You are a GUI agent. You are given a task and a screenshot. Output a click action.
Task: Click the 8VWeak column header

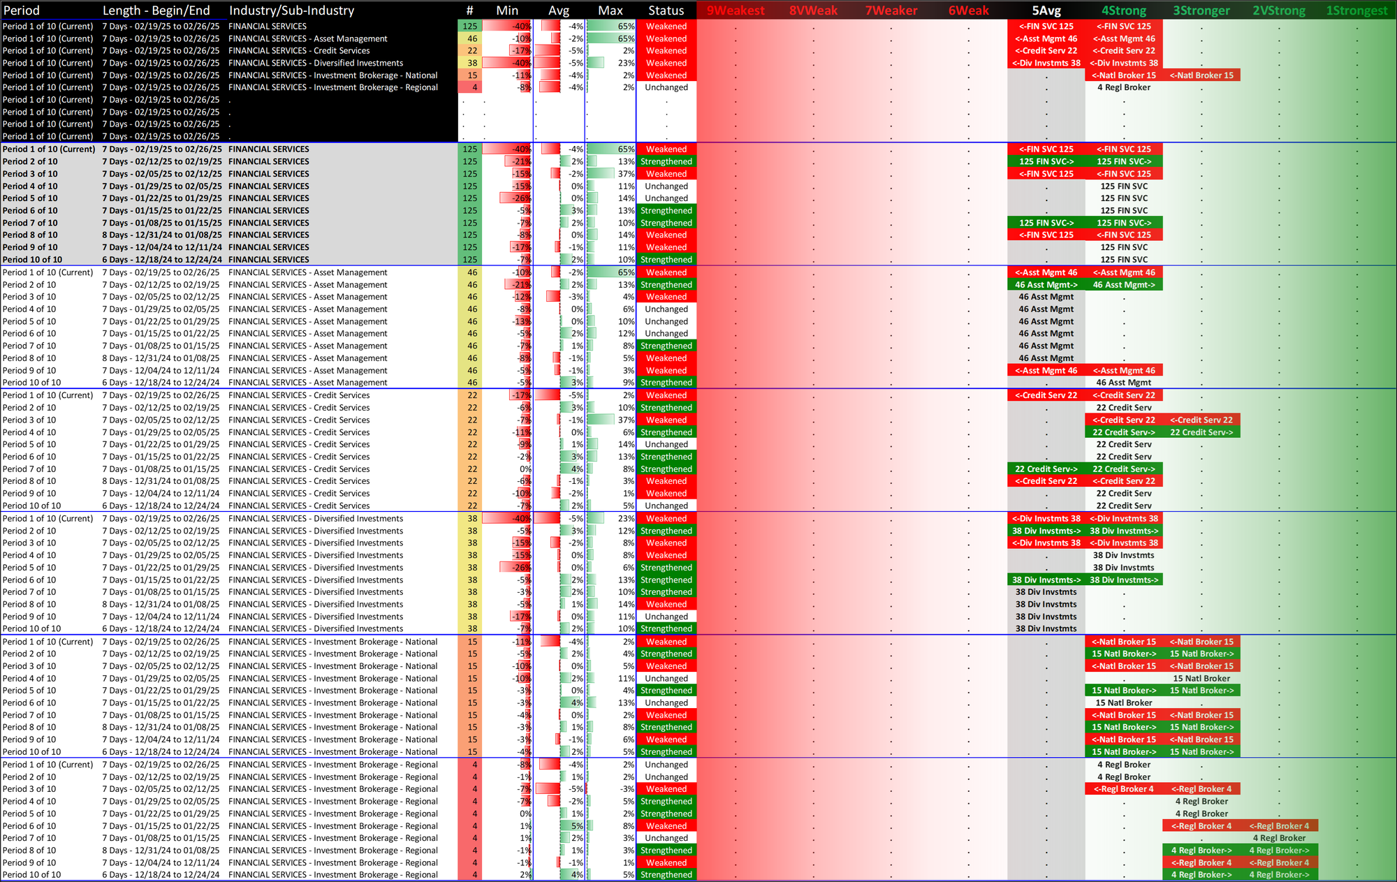click(813, 10)
